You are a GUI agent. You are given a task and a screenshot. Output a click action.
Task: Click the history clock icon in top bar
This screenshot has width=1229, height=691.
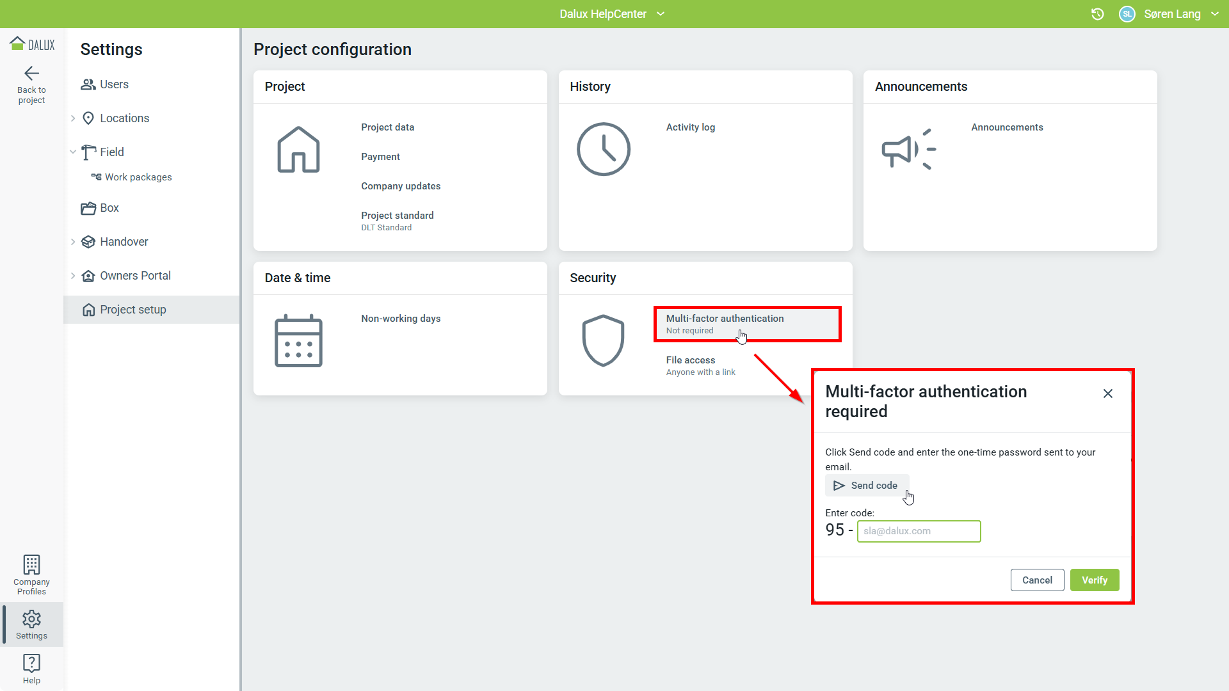(1097, 14)
